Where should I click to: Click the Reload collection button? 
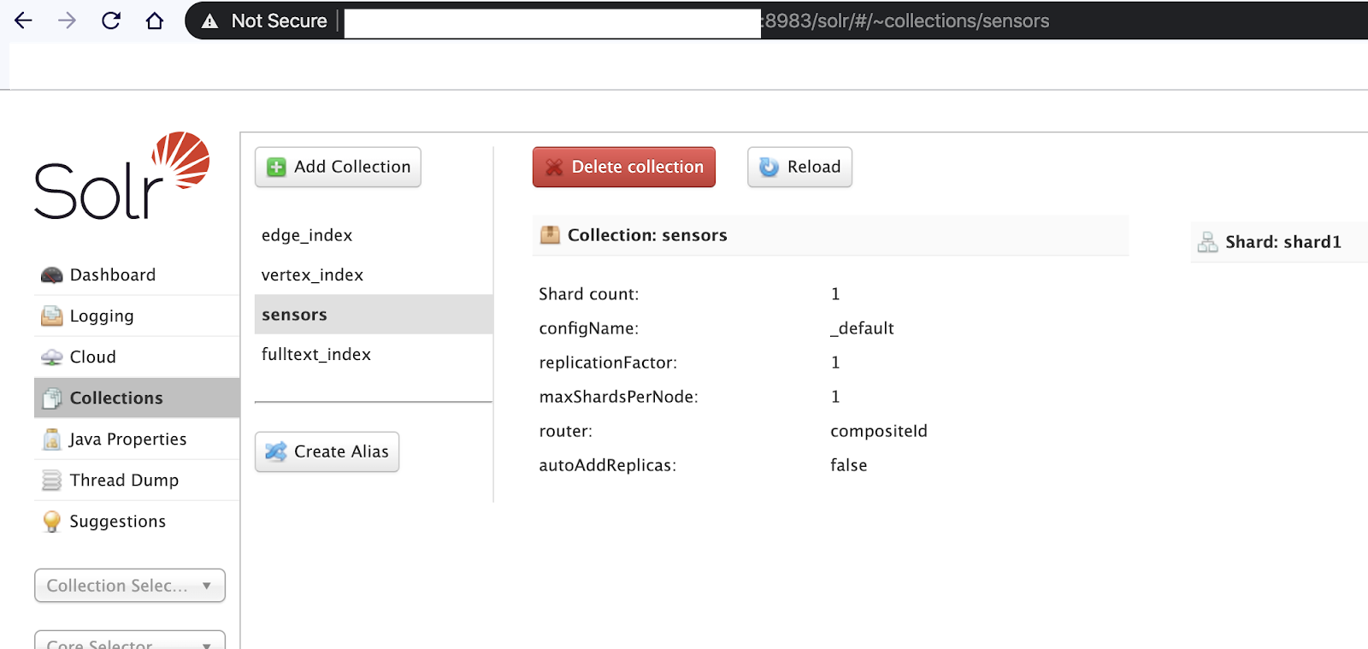tap(799, 167)
